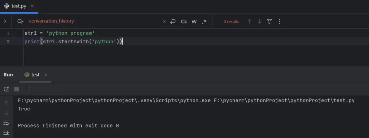Insert new line in search field
Screen dimensions: 369x138
173,21
